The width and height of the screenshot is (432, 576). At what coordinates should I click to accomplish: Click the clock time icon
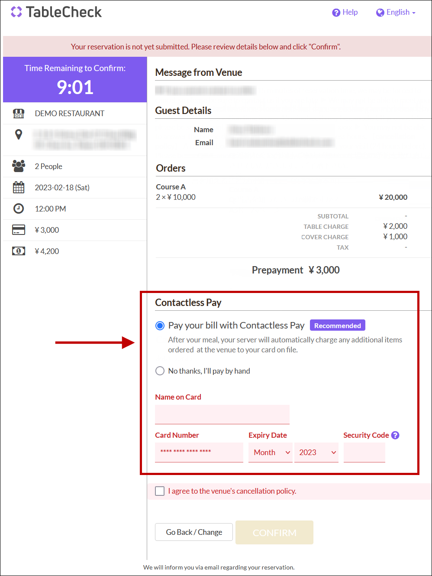point(19,208)
